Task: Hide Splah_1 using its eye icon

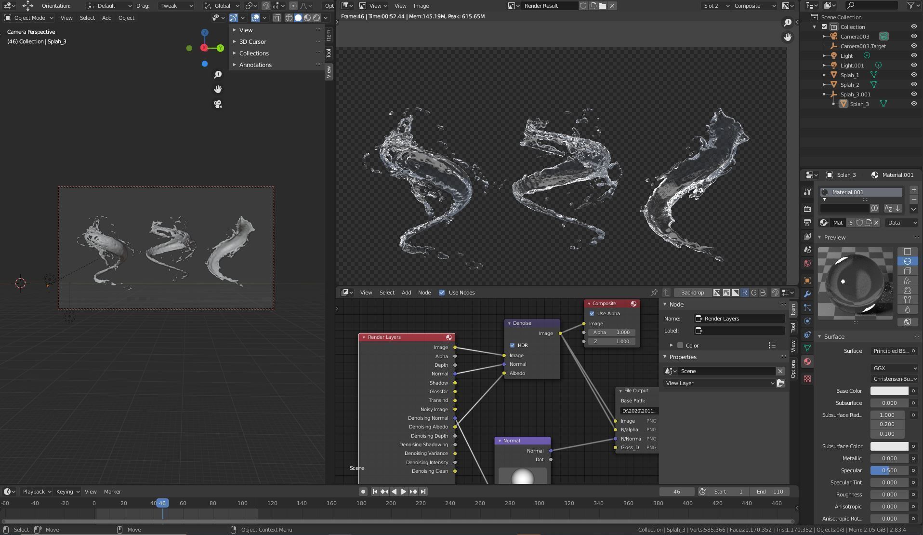Action: click(913, 75)
